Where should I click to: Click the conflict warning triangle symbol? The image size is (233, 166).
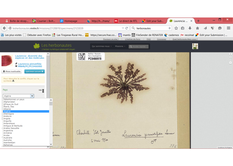pos(13,81)
